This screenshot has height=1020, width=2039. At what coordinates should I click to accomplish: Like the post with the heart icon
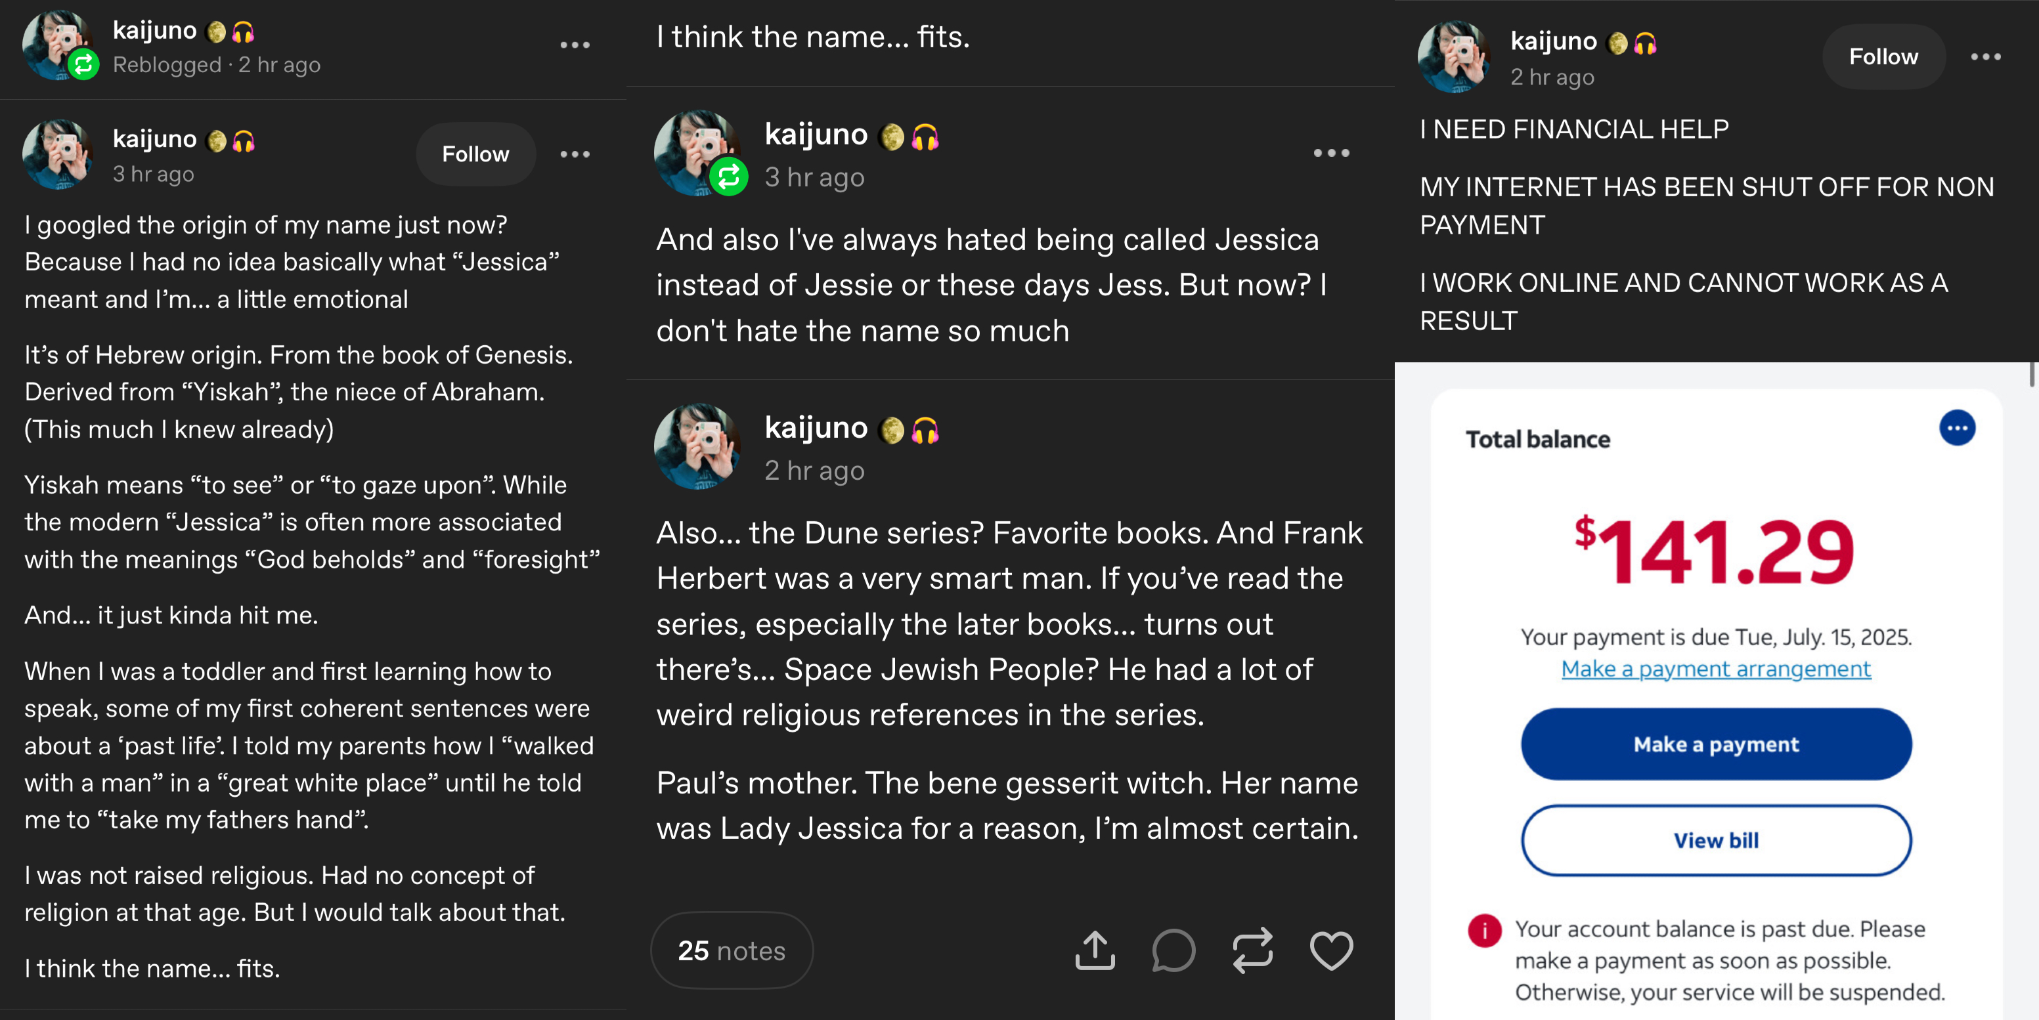tap(1331, 950)
